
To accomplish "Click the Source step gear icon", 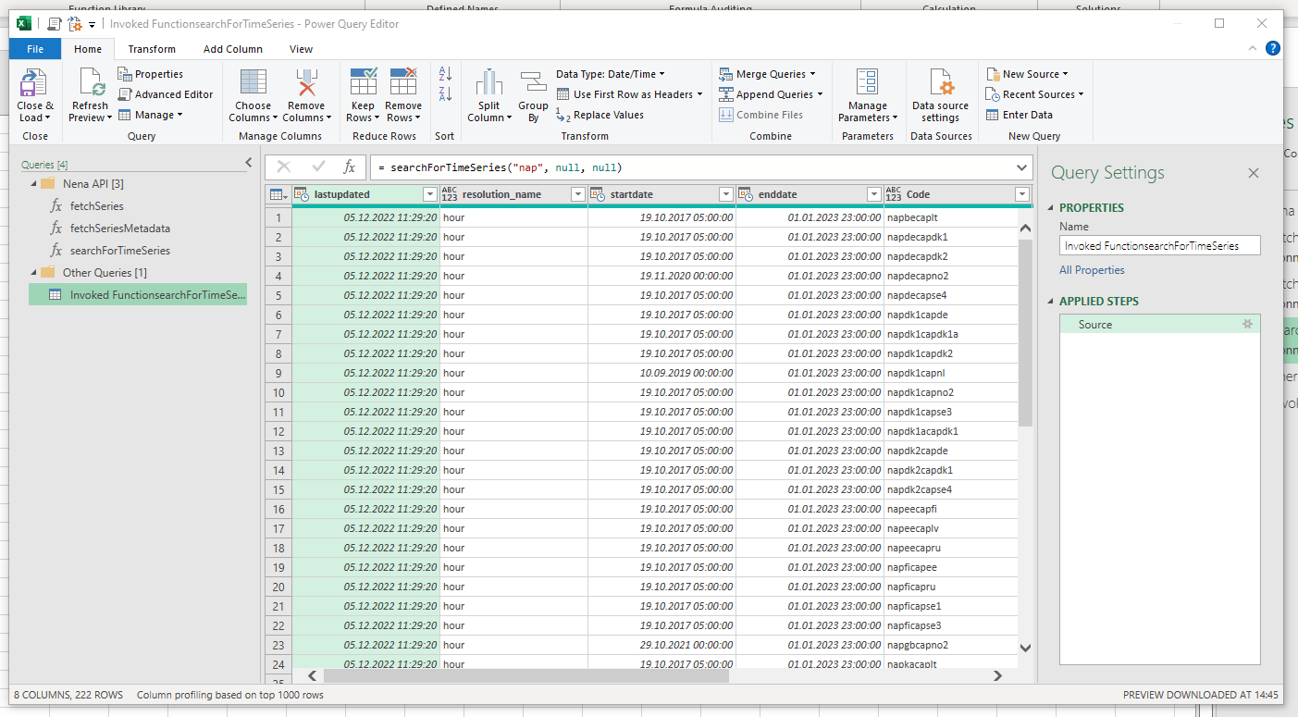I will [1247, 325].
